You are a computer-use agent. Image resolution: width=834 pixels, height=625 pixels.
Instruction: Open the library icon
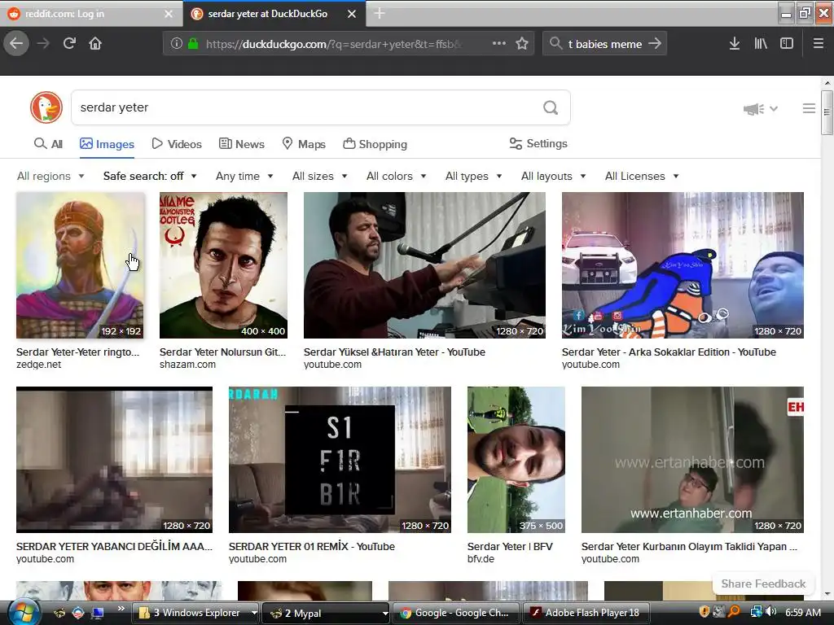click(761, 44)
